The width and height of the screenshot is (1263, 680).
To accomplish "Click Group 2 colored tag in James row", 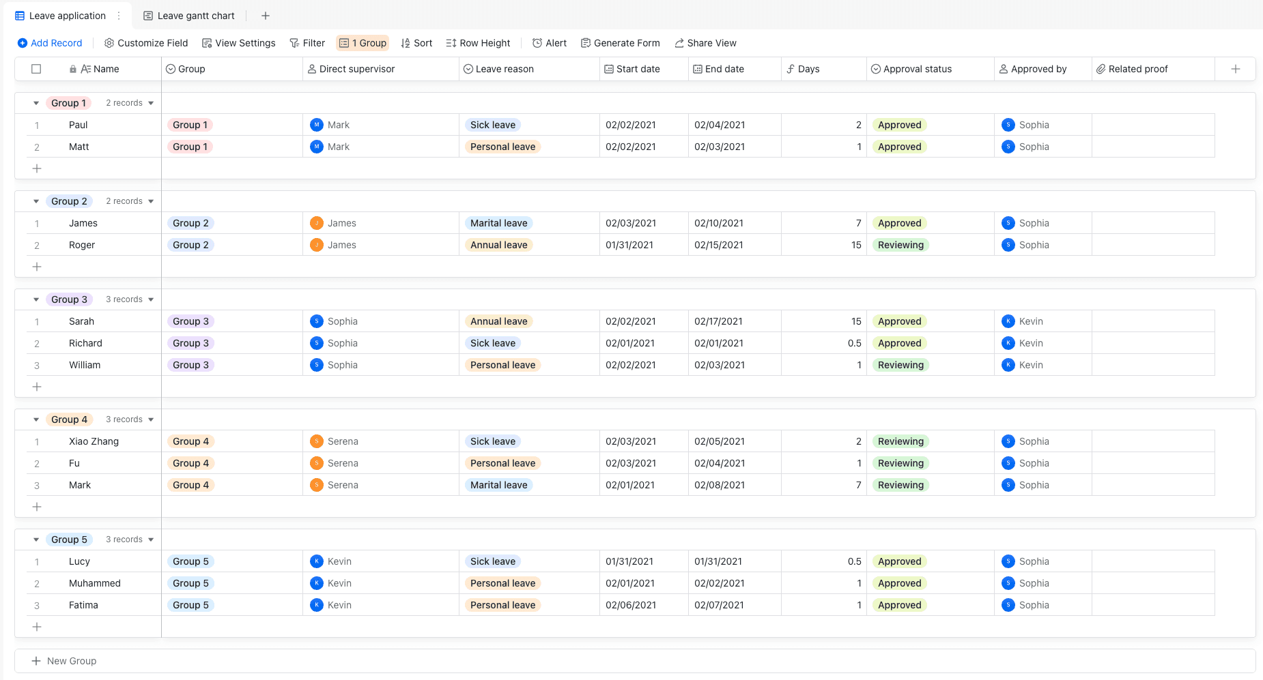I will pyautogui.click(x=190, y=223).
